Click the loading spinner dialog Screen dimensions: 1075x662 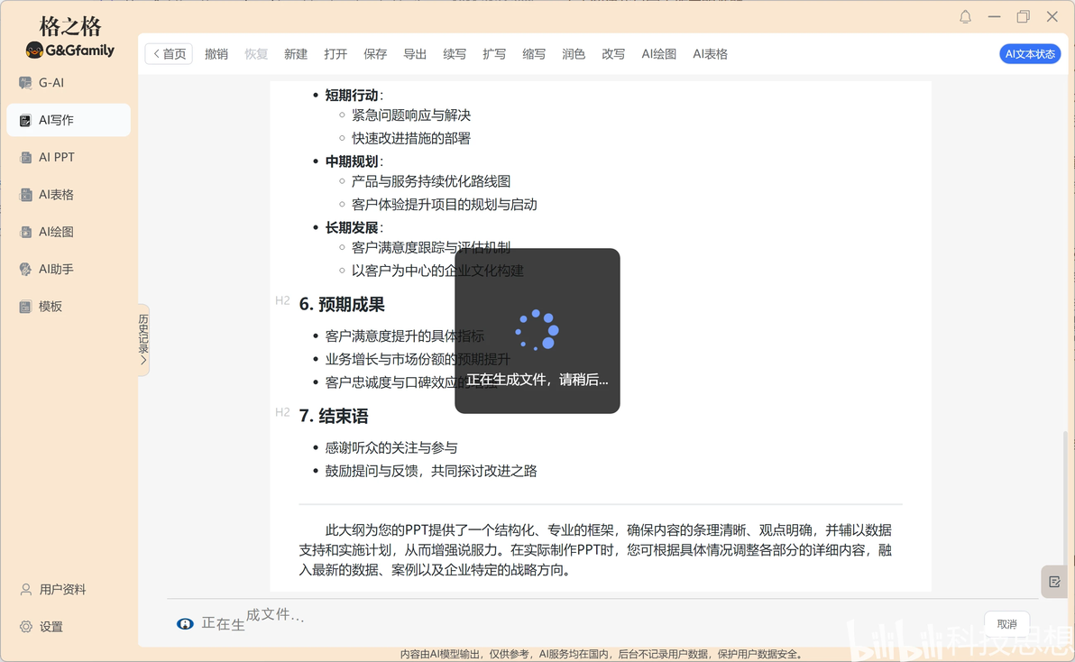537,331
